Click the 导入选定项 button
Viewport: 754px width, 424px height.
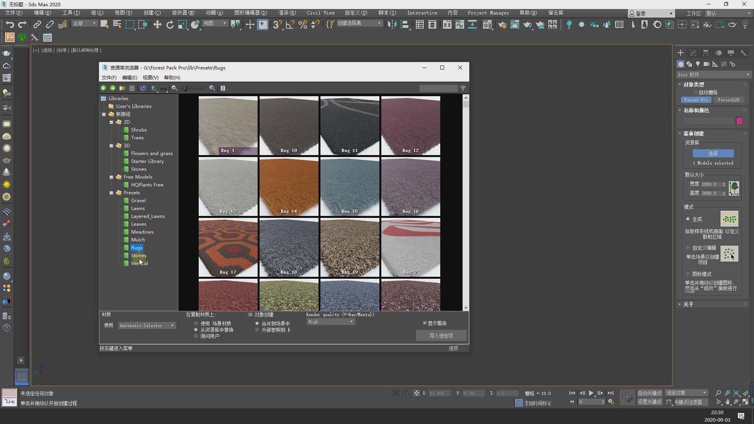coord(441,336)
